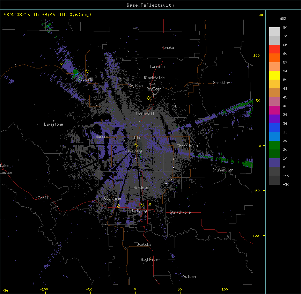Click the yellow v marker northwest of RockyMH
Viewport: 301px width, 294px height.
(61, 64)
